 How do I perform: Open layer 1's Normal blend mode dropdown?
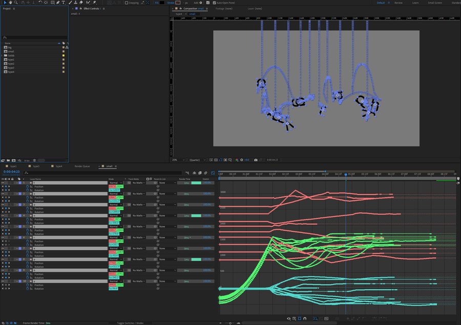click(115, 183)
